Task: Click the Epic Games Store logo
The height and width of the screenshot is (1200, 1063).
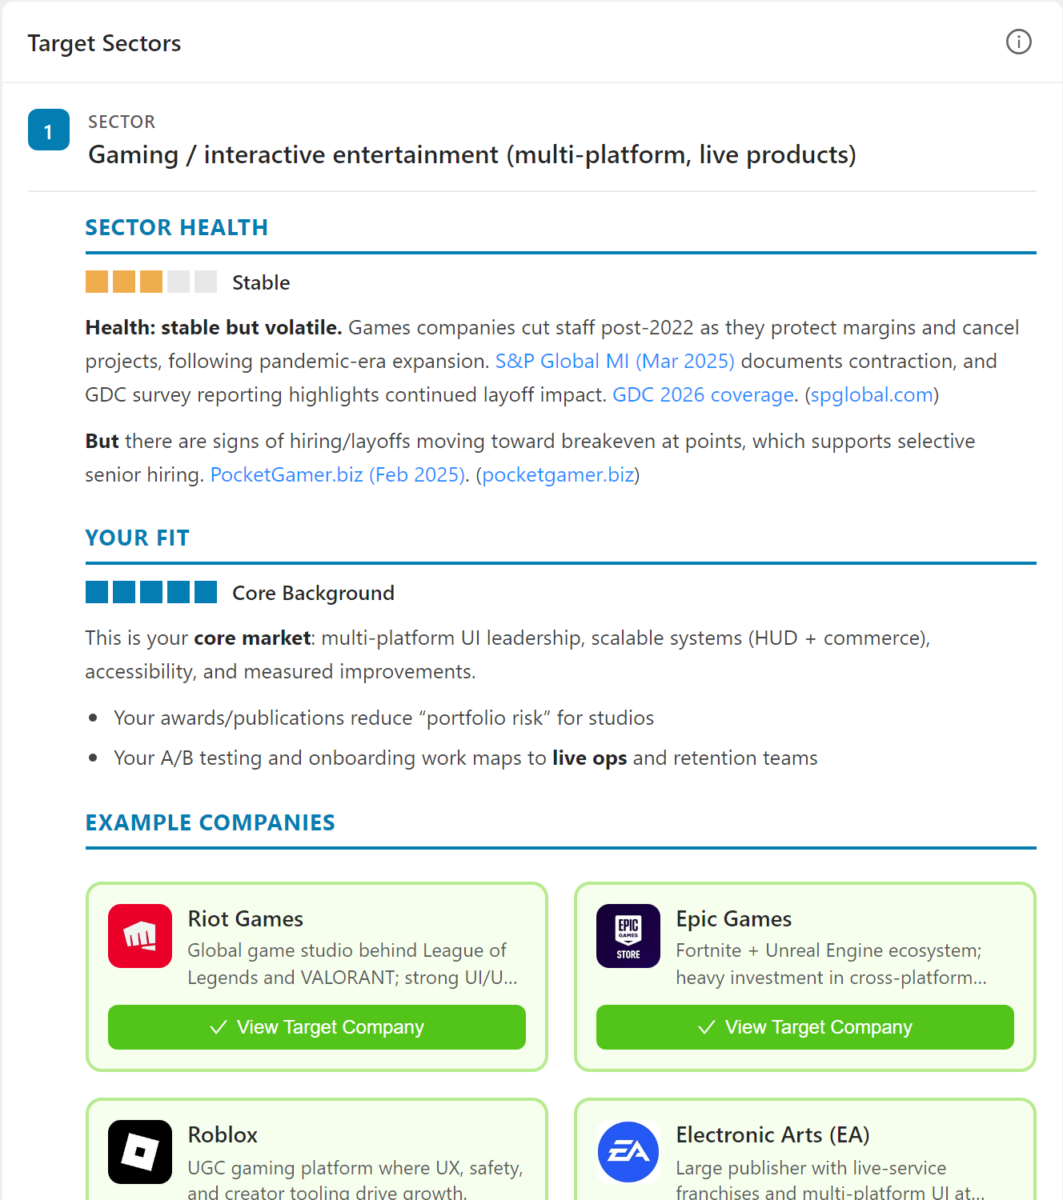Action: (x=628, y=936)
